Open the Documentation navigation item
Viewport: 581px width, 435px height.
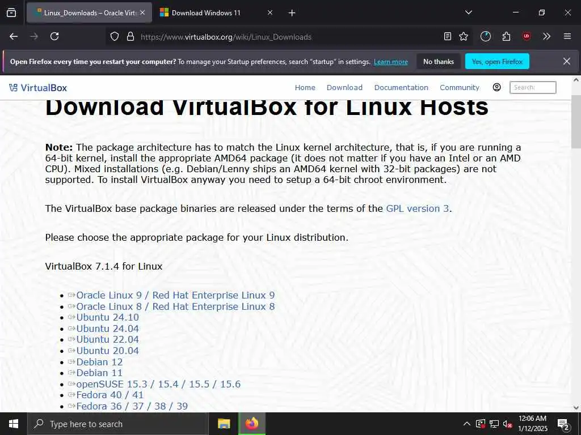point(401,88)
